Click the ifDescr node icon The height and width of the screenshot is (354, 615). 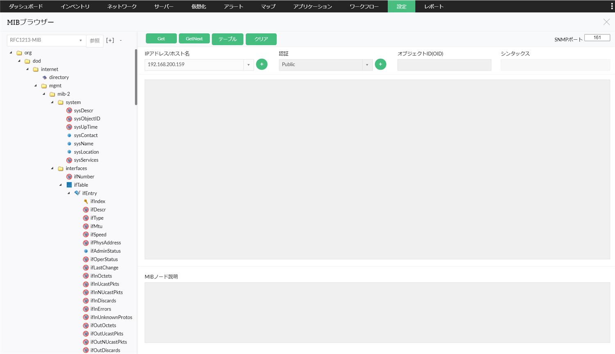pyautogui.click(x=86, y=210)
